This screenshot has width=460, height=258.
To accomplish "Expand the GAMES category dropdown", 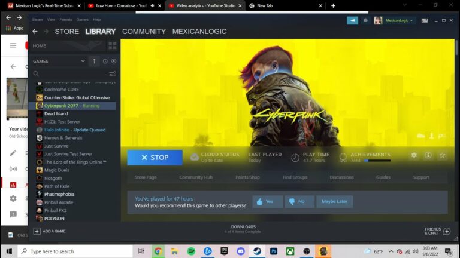I will [x=83, y=61].
